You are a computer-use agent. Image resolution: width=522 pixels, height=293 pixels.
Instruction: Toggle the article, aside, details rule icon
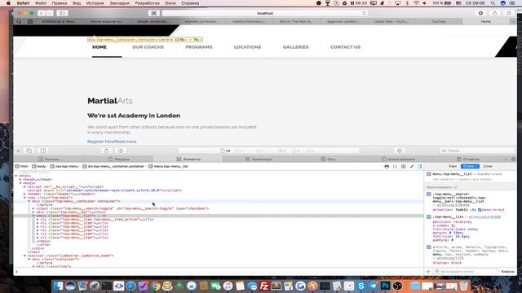tap(429, 247)
